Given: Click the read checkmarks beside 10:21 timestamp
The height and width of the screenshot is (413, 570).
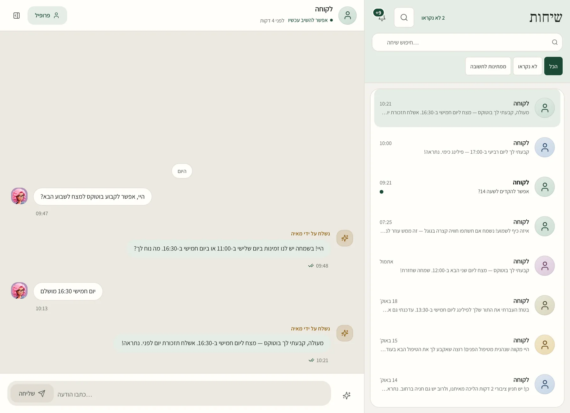Looking at the screenshot, I should 311,360.
